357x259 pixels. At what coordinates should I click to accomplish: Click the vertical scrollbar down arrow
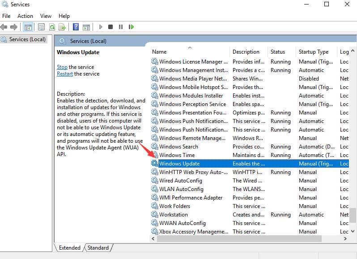353,231
